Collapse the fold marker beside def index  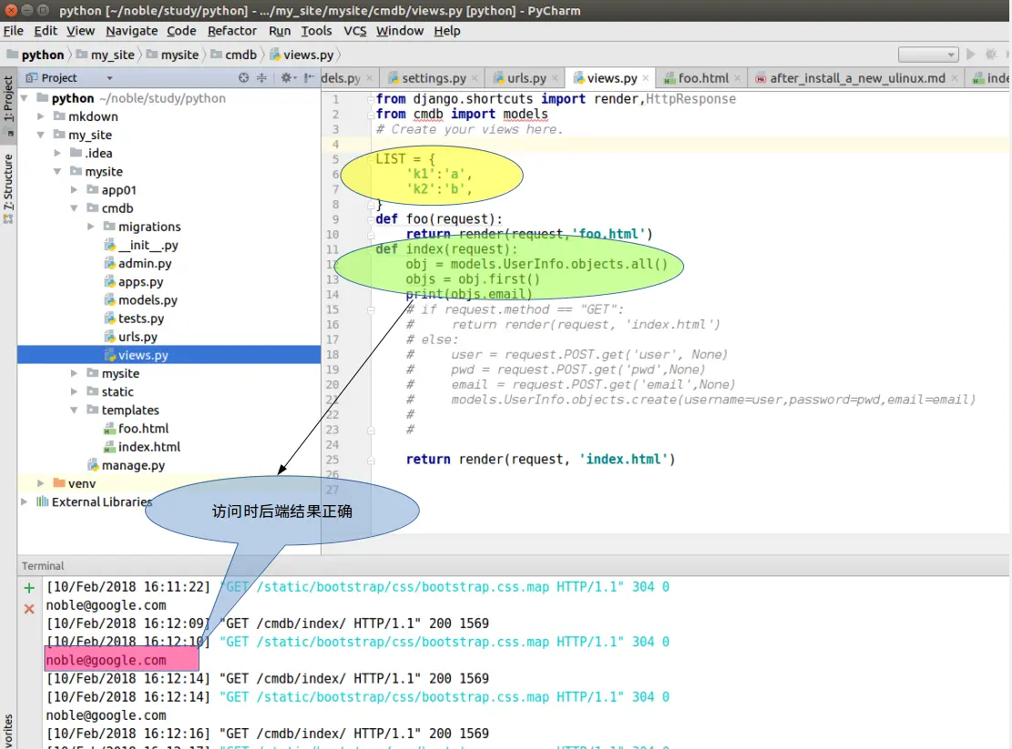pyautogui.click(x=371, y=249)
